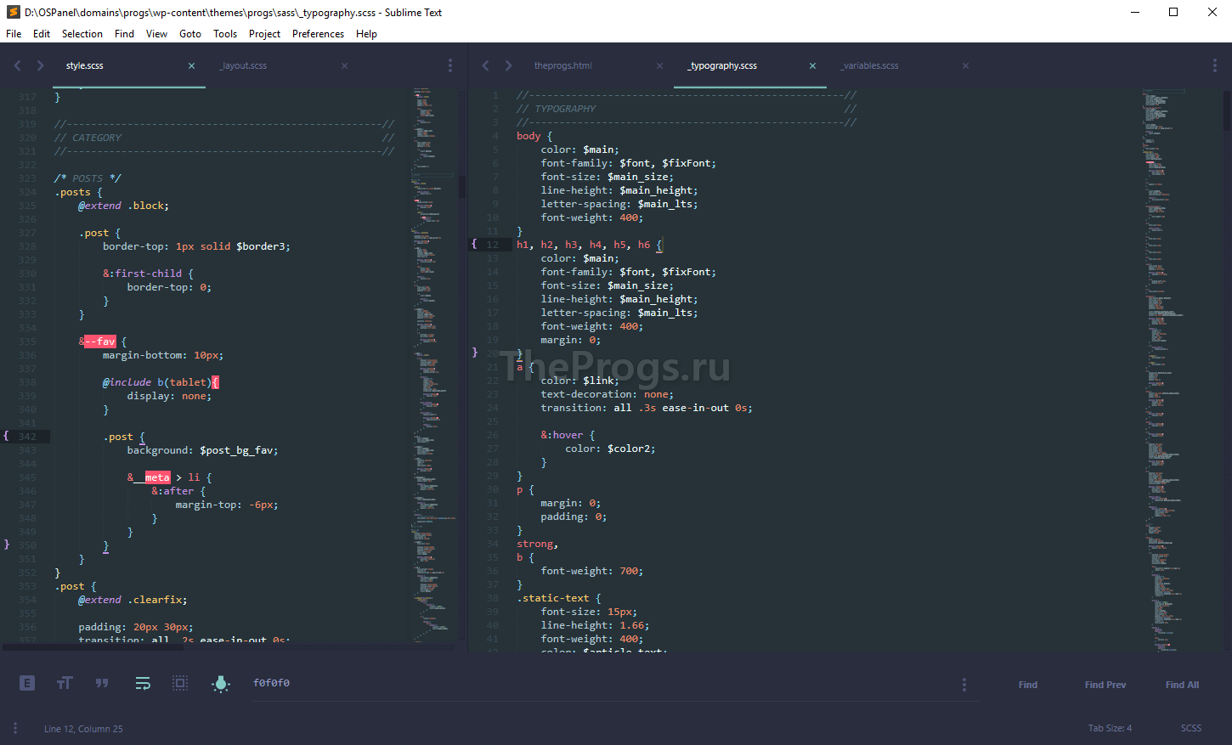
Task: Close the style.scss tab
Action: [191, 65]
